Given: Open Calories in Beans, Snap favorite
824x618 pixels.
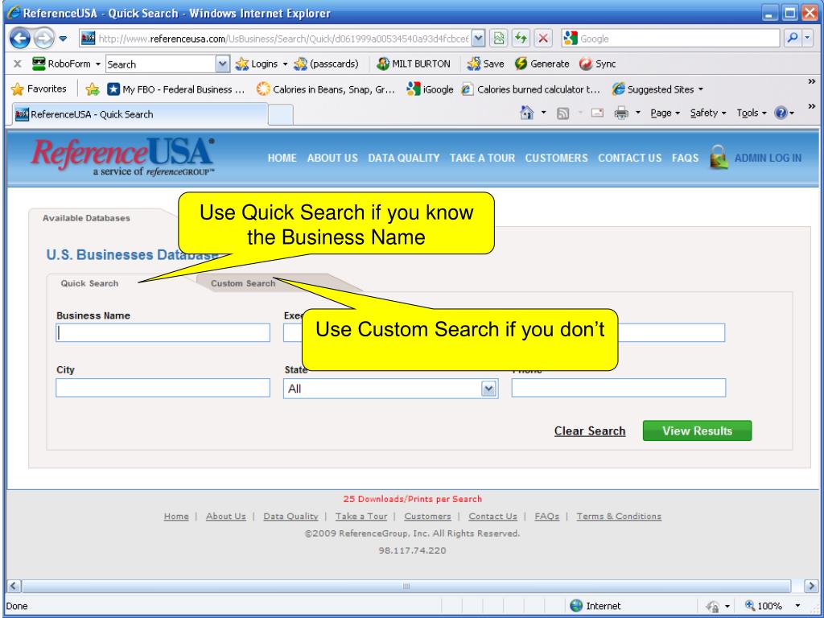Looking at the screenshot, I should 326,89.
